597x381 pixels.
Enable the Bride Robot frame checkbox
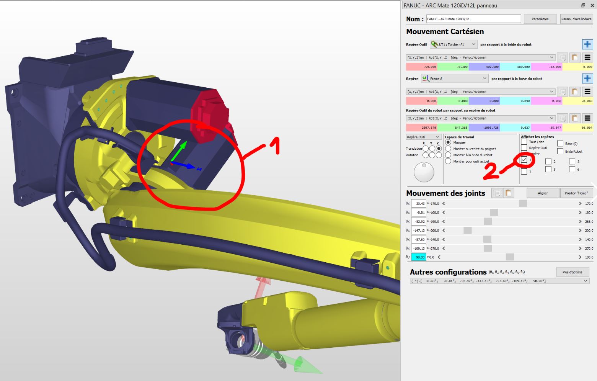(x=560, y=152)
